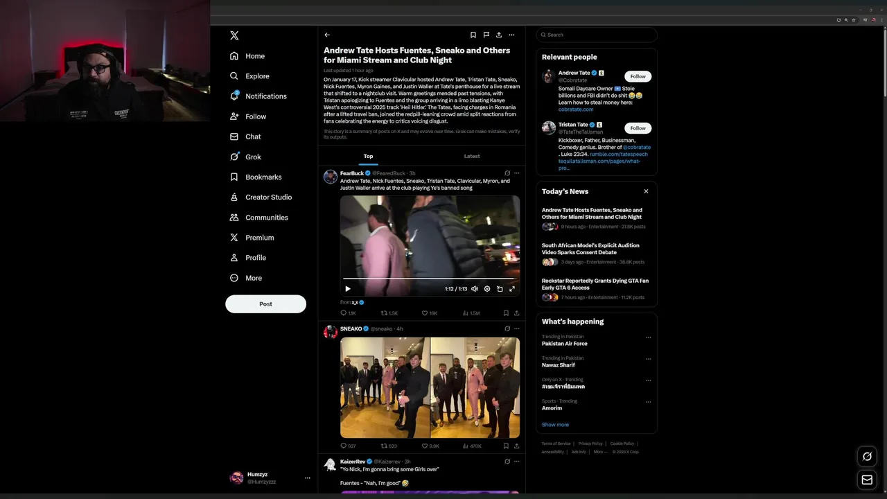Follow Andrew Tate

[x=638, y=76]
